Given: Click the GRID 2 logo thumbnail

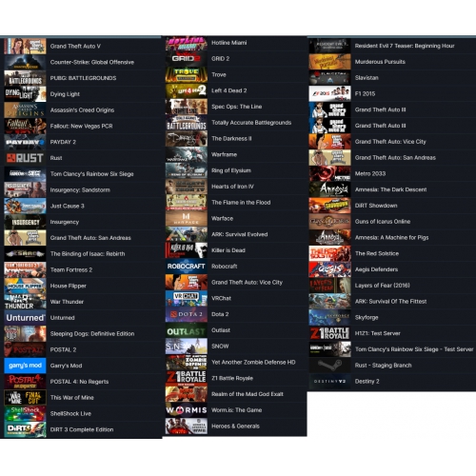Looking at the screenshot, I should pyautogui.click(x=187, y=59).
